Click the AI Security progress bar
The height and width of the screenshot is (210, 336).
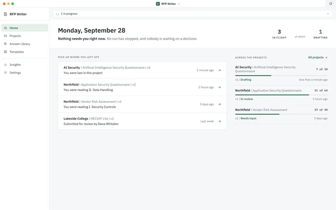click(281, 76)
